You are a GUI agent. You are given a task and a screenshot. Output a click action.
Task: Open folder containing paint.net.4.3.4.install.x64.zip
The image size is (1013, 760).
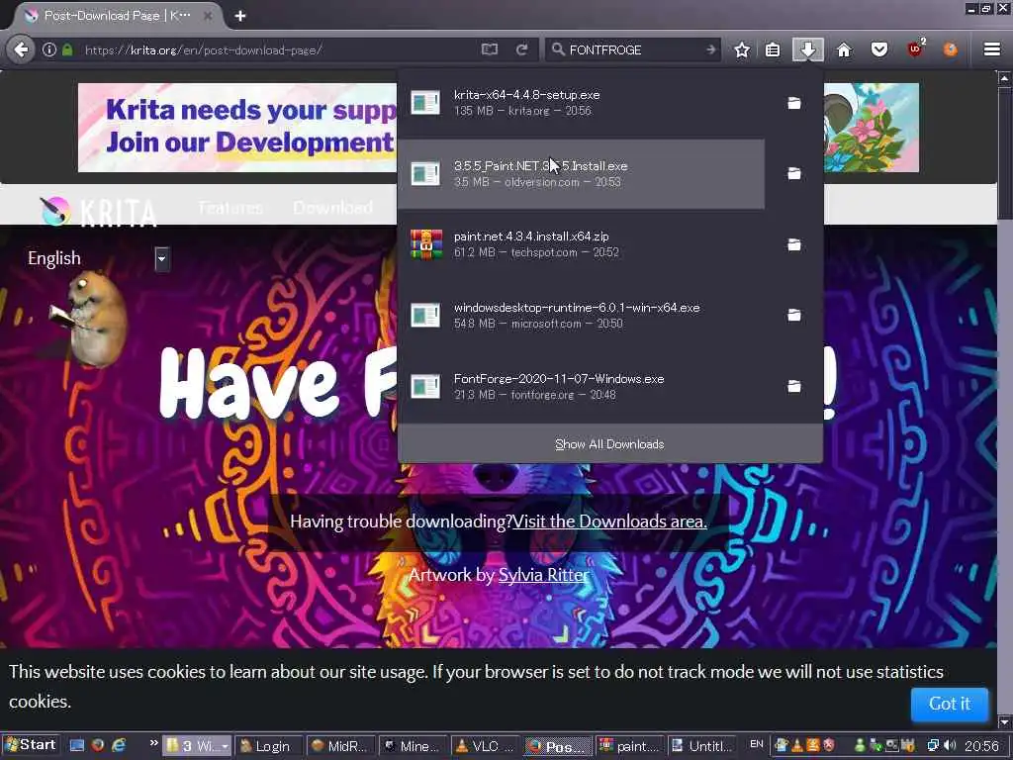[x=794, y=244]
